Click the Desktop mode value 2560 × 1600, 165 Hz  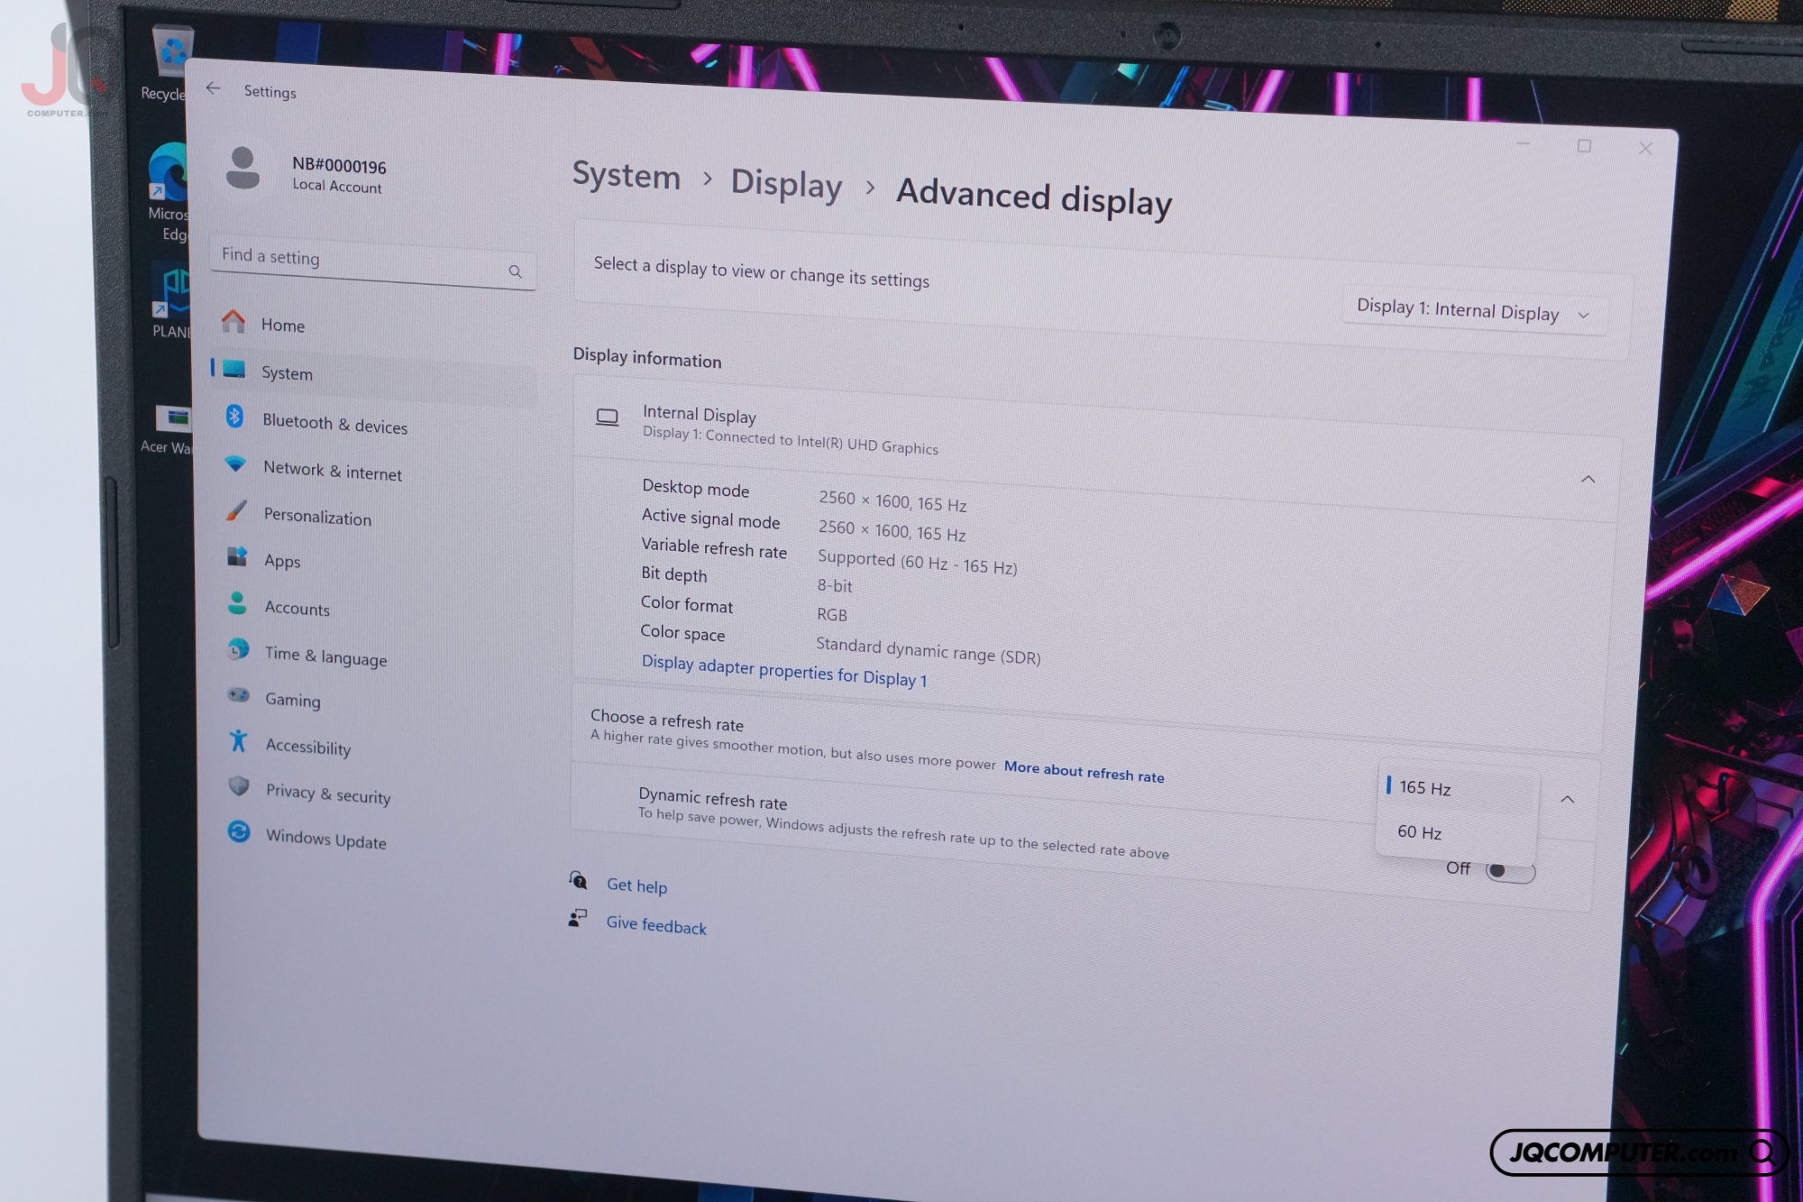tap(892, 501)
